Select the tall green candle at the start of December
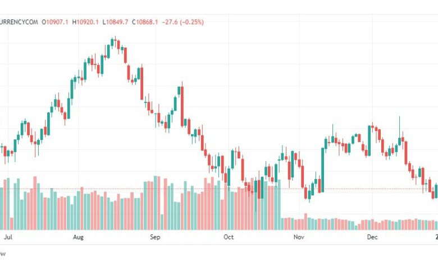438x263 pixels. (369, 140)
